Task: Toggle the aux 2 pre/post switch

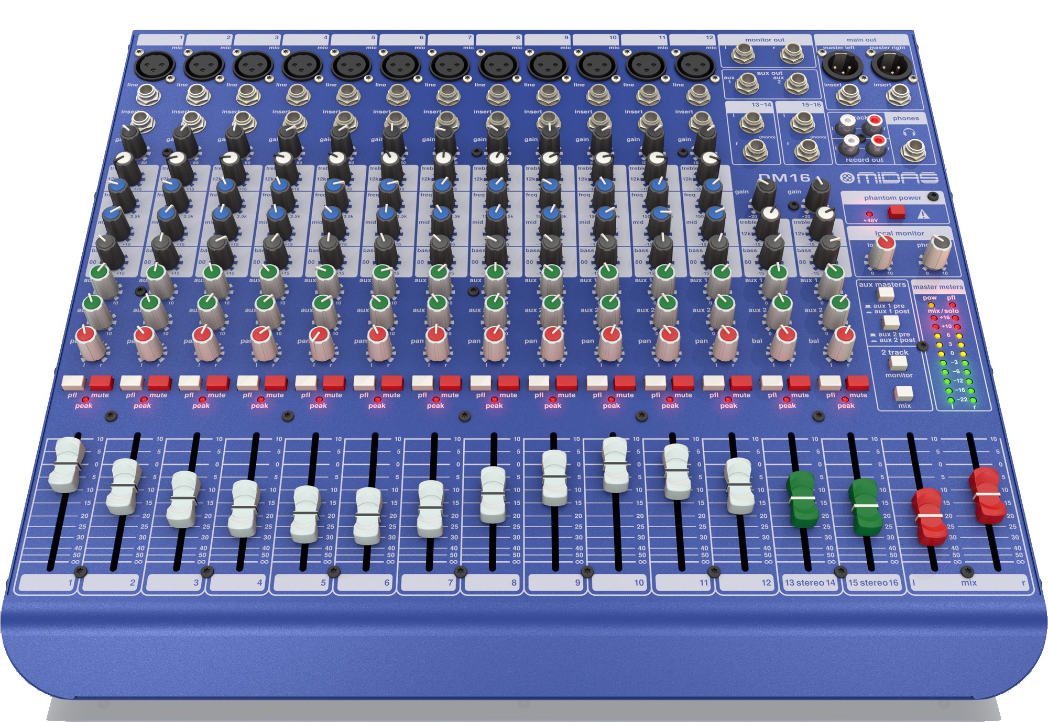Action: 890,323
